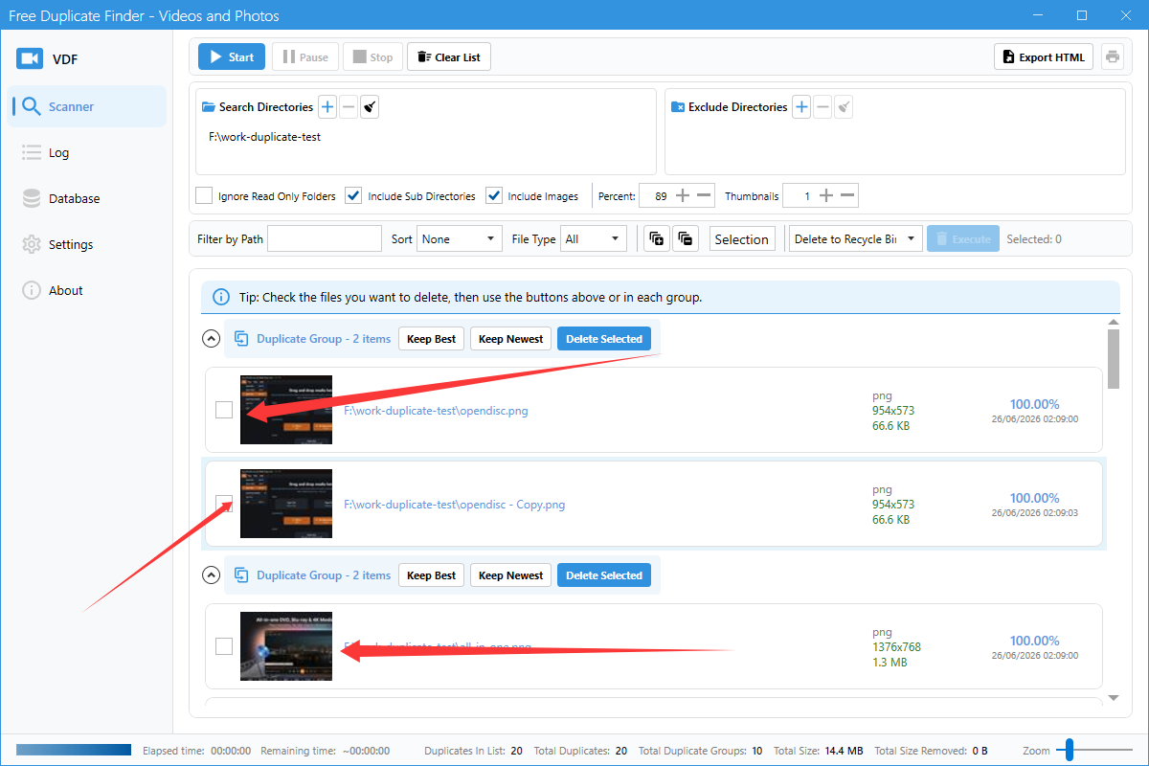Check the opendisc.png file checkbox
This screenshot has height=766, width=1149.
click(224, 410)
